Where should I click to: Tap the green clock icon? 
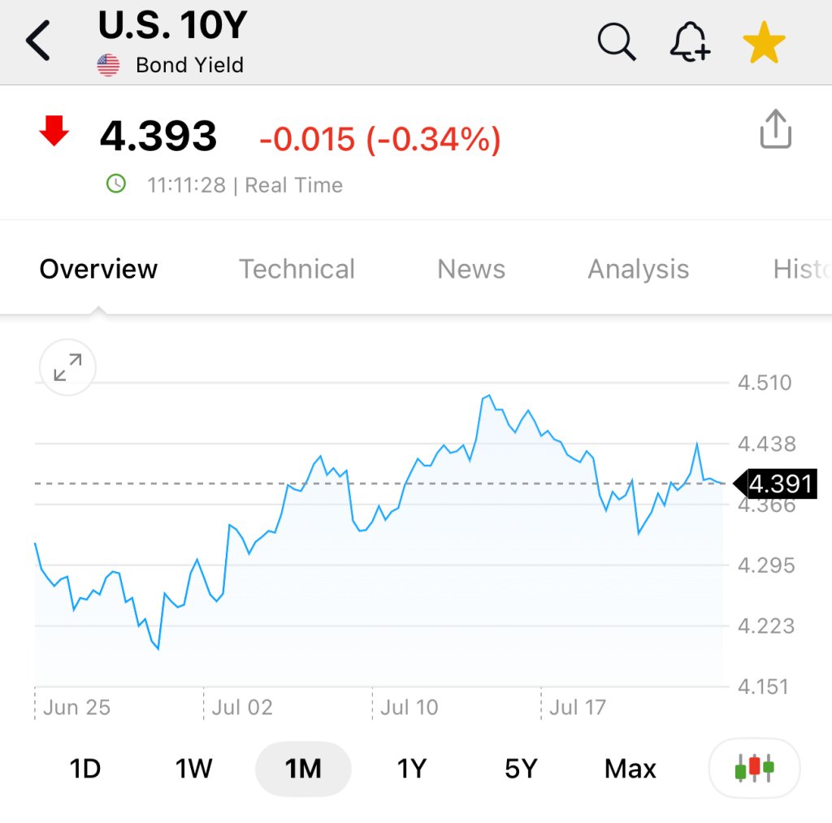click(x=116, y=184)
